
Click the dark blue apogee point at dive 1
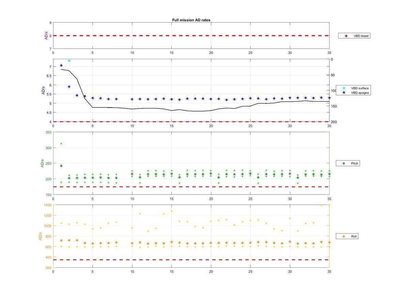pyautogui.click(x=61, y=65)
